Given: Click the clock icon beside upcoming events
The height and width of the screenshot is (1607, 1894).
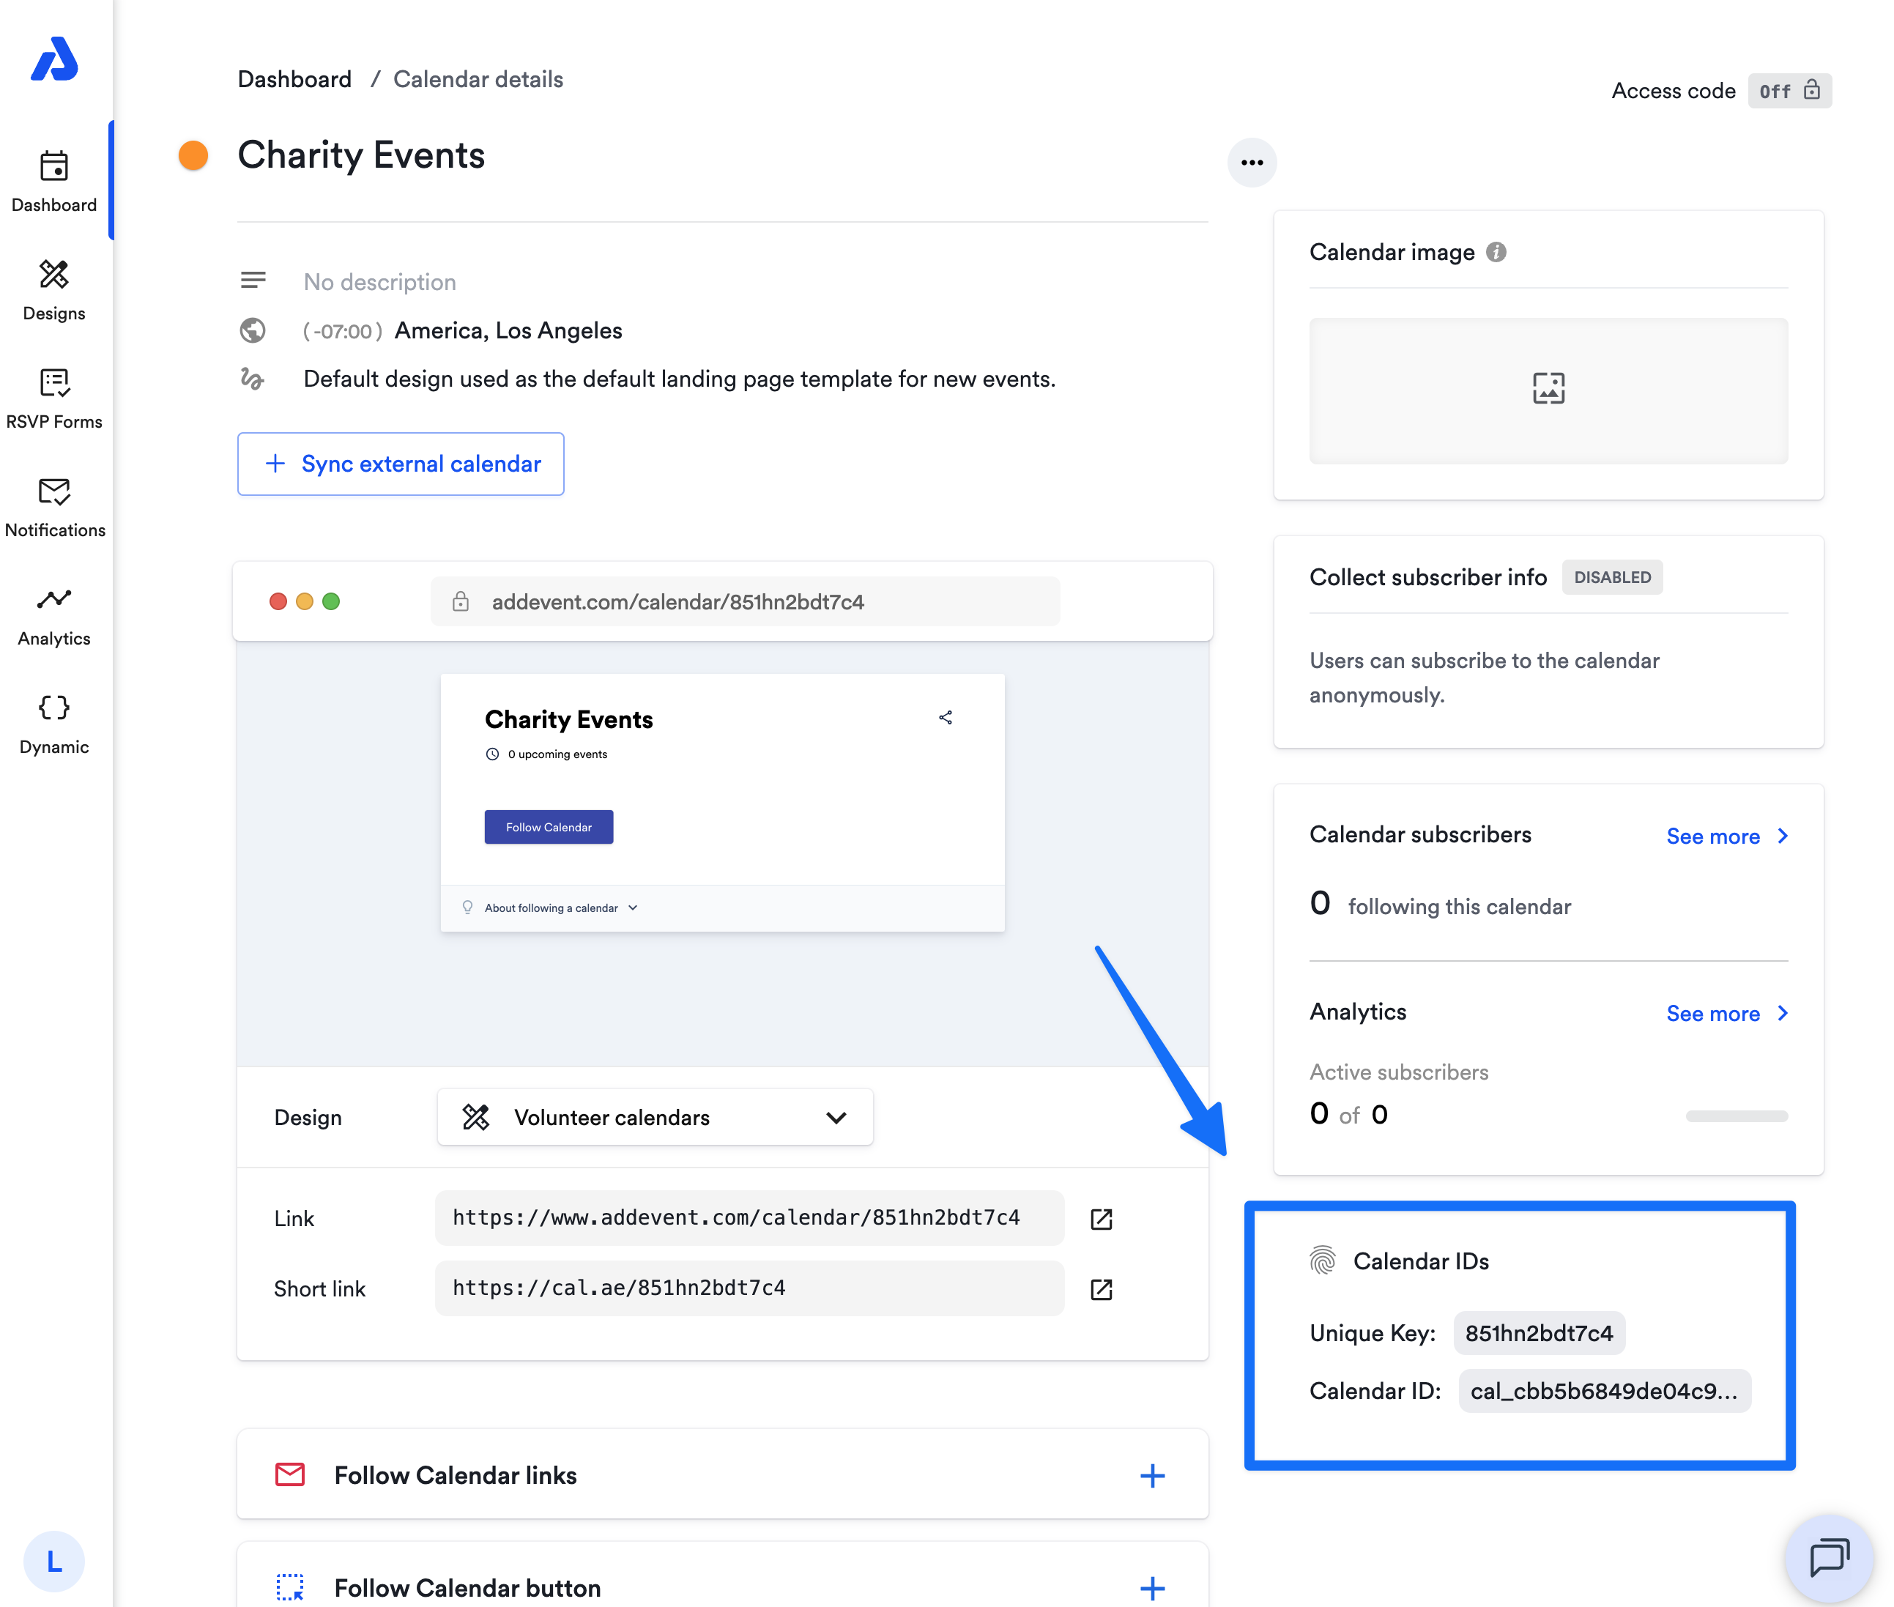Looking at the screenshot, I should tap(492, 754).
